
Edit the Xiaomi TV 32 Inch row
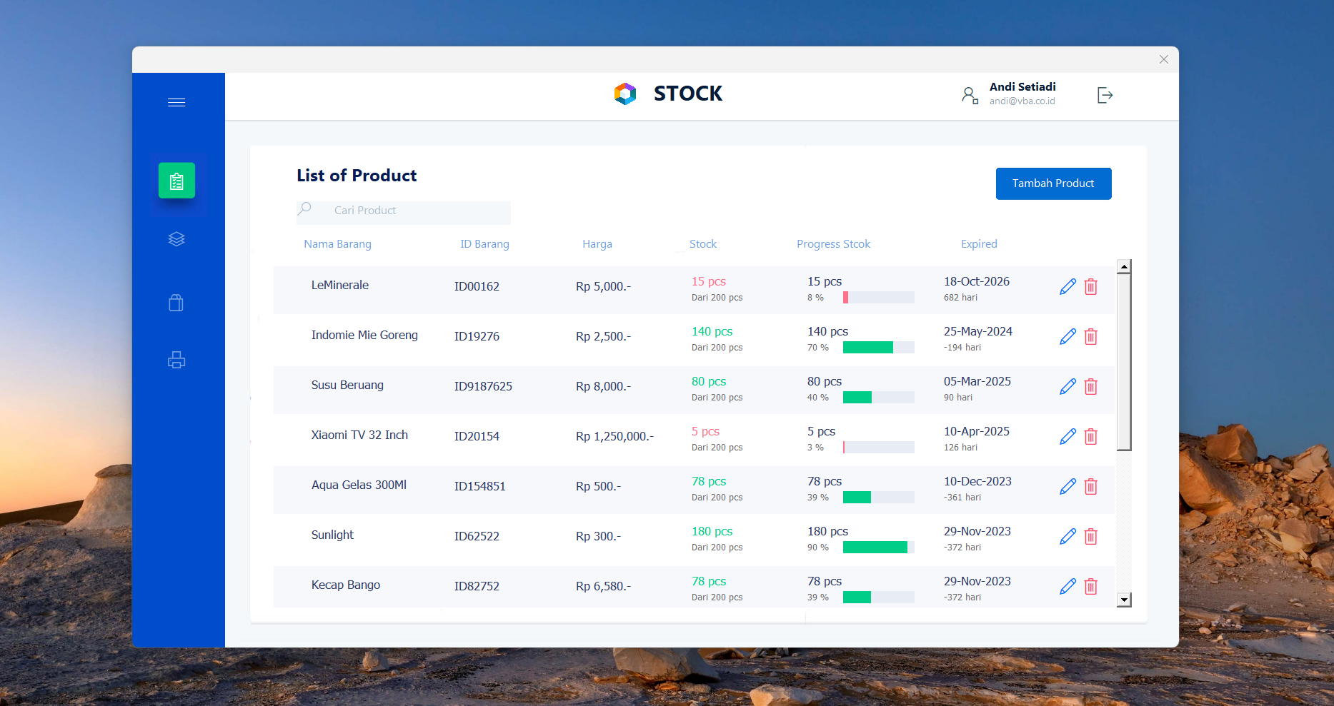[1067, 437]
